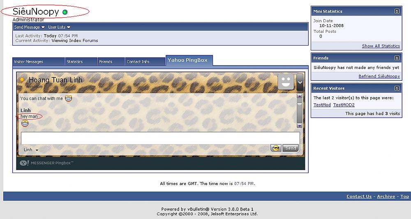411x219 pixels.
Task: Collapse the Mini Statistics panel
Action: tap(397, 11)
